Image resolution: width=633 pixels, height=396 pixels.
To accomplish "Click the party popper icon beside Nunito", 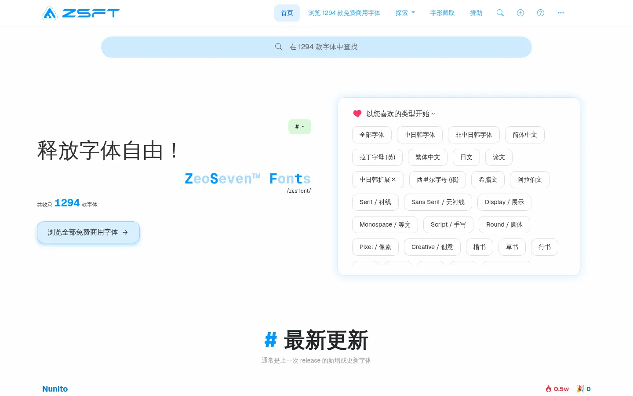I will [580, 389].
